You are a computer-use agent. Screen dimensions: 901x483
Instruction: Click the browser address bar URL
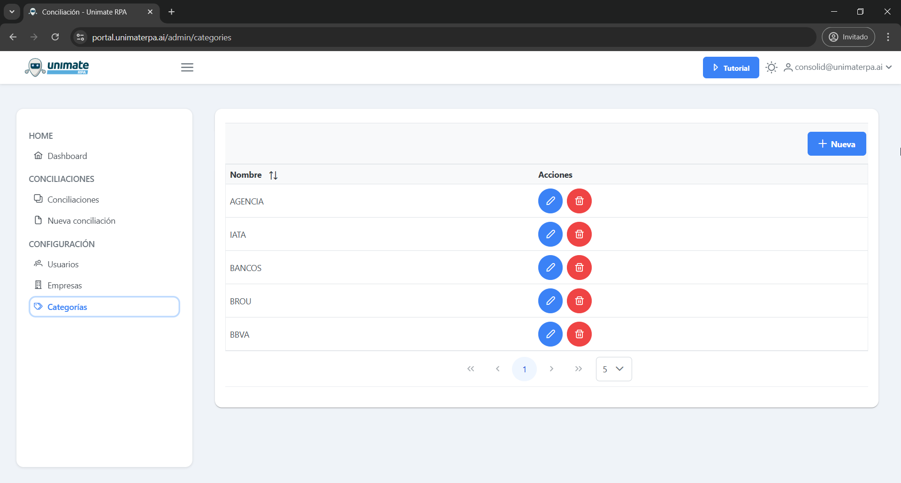(x=161, y=38)
